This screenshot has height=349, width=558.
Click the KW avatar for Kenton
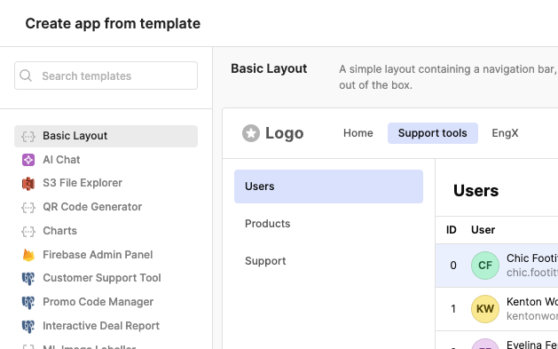click(x=485, y=309)
